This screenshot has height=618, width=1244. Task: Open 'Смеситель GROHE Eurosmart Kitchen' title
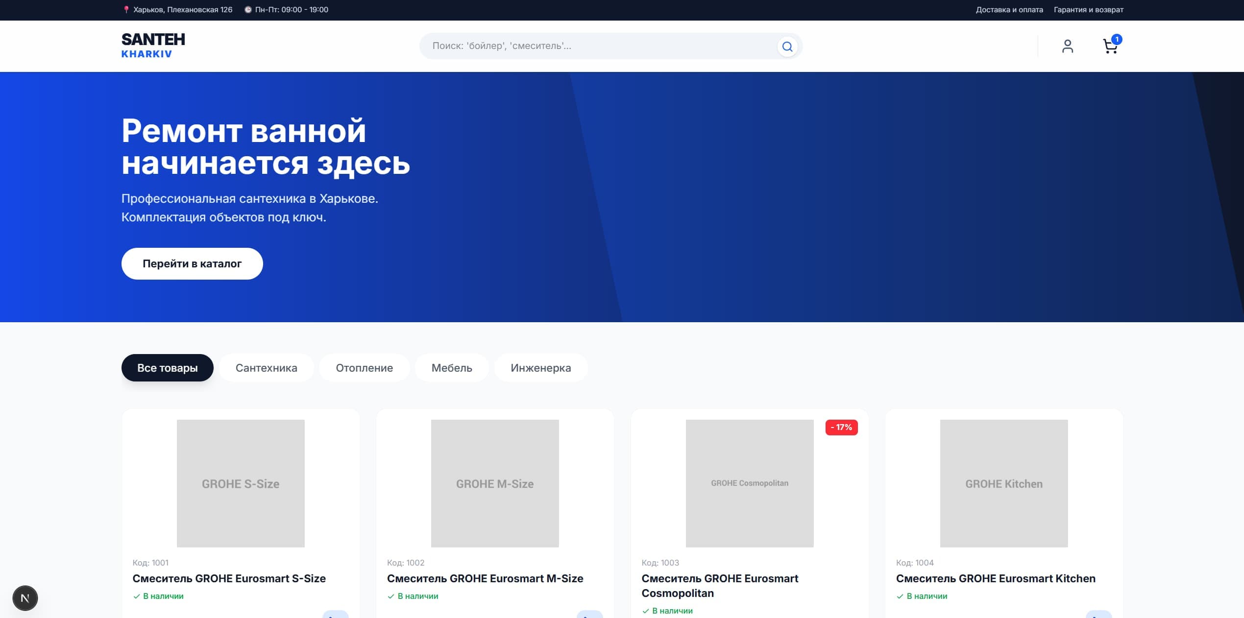click(996, 578)
